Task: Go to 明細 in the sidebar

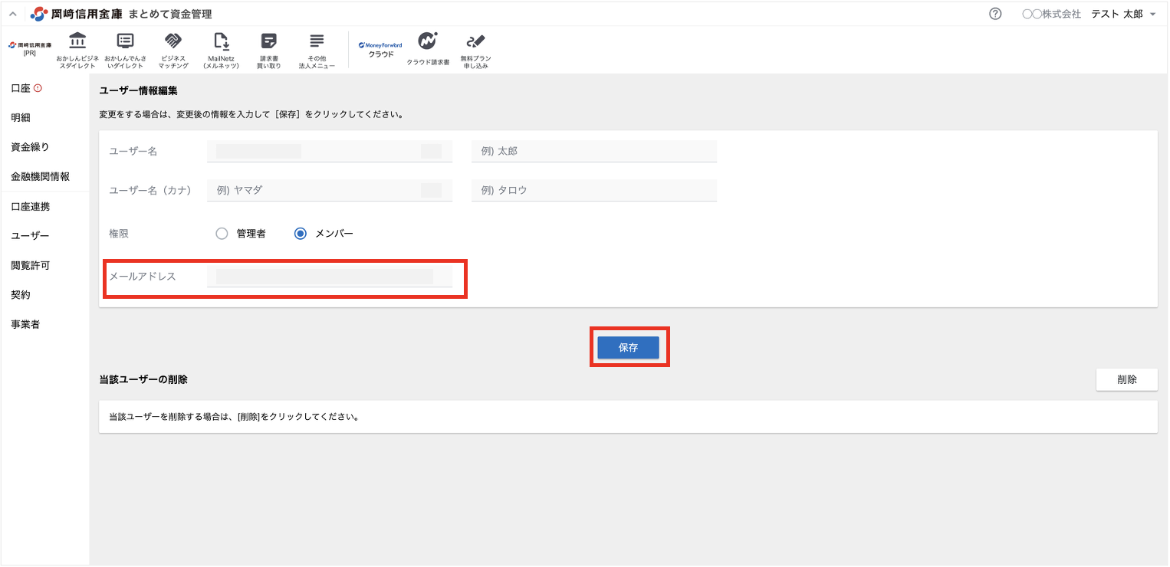Action: tap(21, 117)
